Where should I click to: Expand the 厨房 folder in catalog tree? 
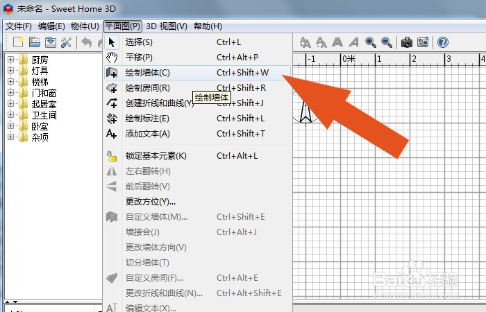(10, 60)
